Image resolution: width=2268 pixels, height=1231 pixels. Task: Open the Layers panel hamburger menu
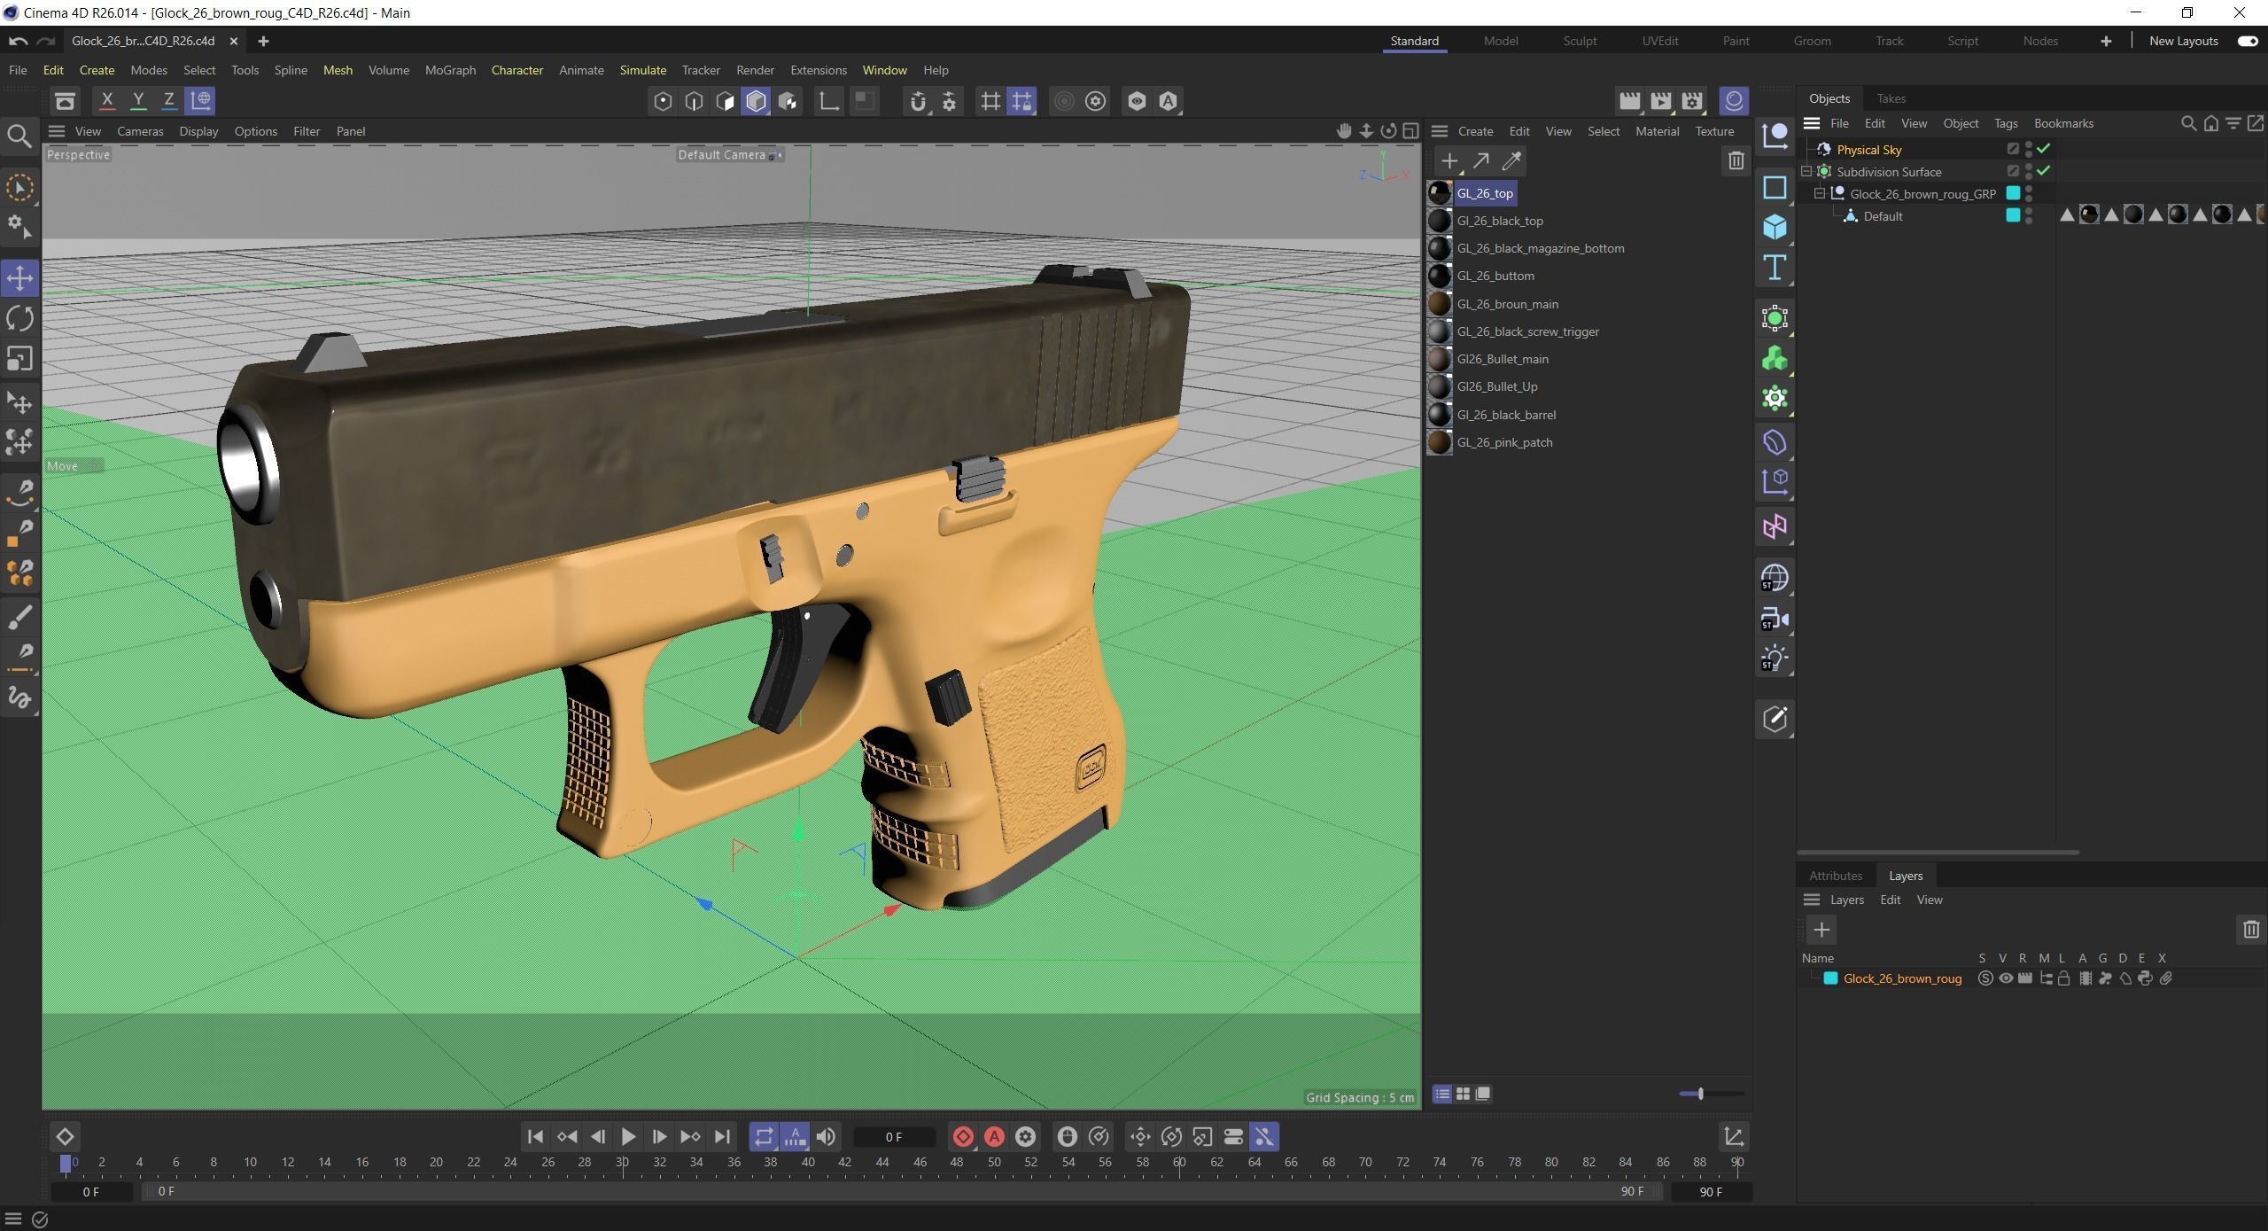pos(1812,900)
